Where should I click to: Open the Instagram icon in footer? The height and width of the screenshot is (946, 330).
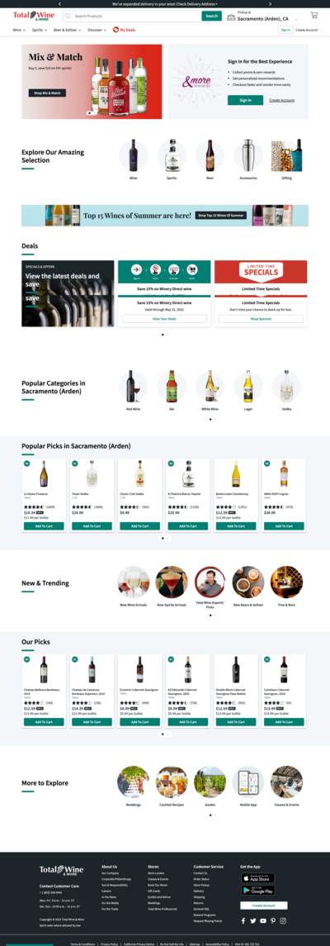coord(282,920)
